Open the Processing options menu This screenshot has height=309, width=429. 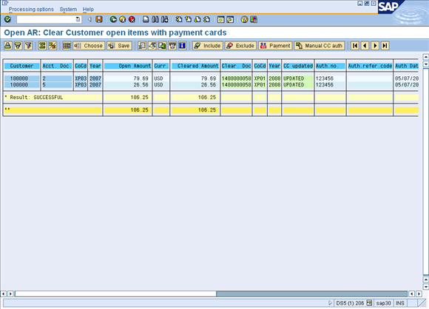click(x=31, y=10)
